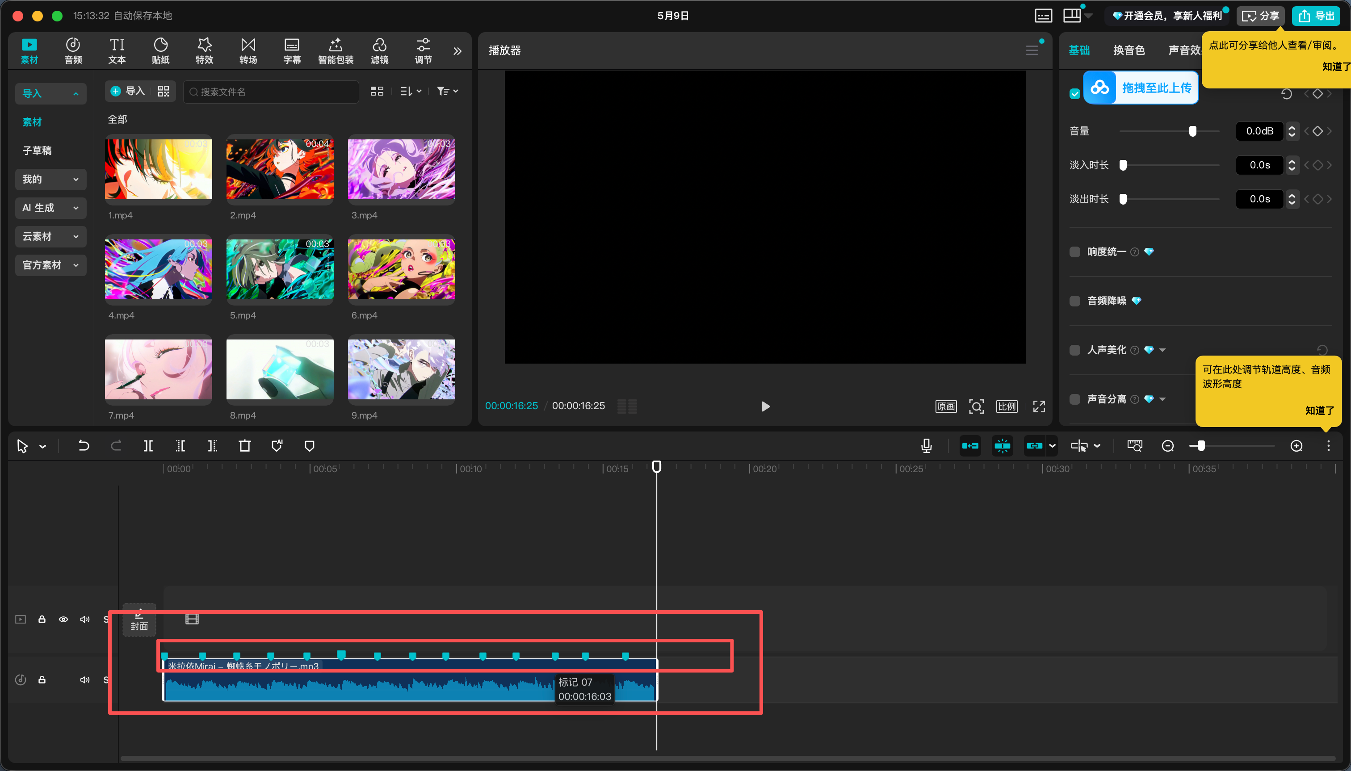Open timeline more options menu
The width and height of the screenshot is (1351, 771).
[1328, 446]
